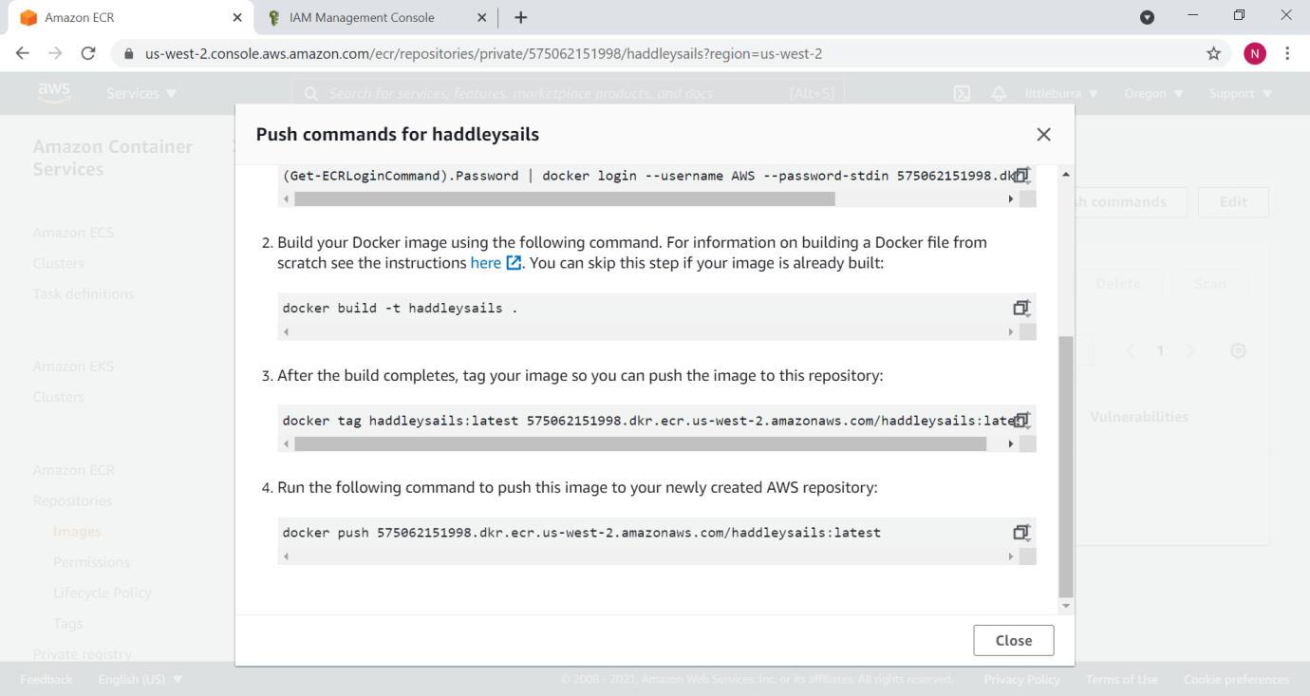
Task: Open Task definitions in the sidebar
Action: 84,293
